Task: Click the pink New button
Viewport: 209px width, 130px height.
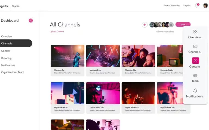Action: pos(183,25)
